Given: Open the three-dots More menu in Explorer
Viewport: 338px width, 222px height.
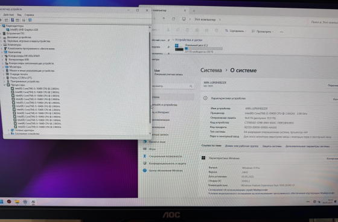Looking at the screenshot, I should tap(281, 32).
